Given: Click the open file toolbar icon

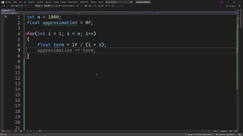Looking at the screenshot, I should [16, 6].
